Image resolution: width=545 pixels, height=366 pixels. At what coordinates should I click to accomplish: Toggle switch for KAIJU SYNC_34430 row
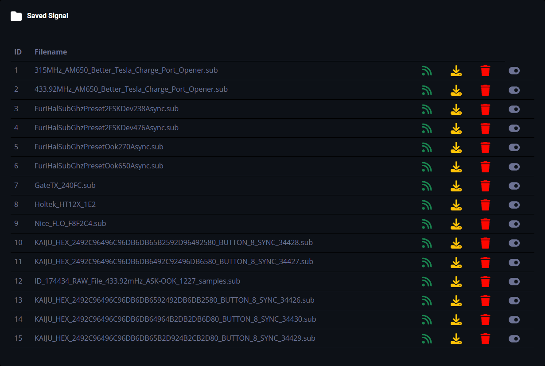coord(514,319)
